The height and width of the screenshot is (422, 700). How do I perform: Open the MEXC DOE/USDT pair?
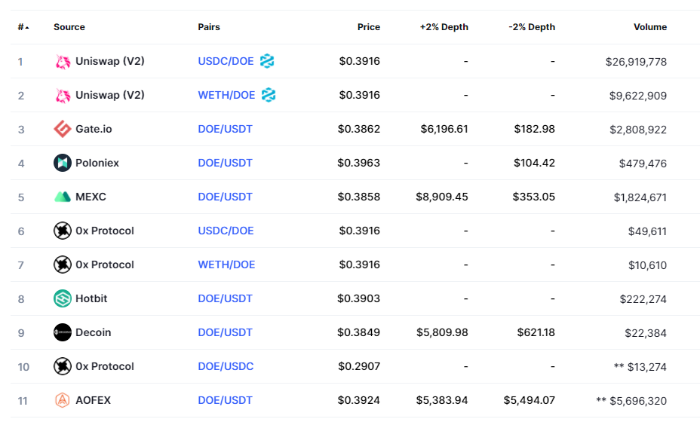(225, 197)
